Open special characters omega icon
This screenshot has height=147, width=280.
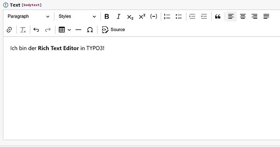tap(90, 29)
